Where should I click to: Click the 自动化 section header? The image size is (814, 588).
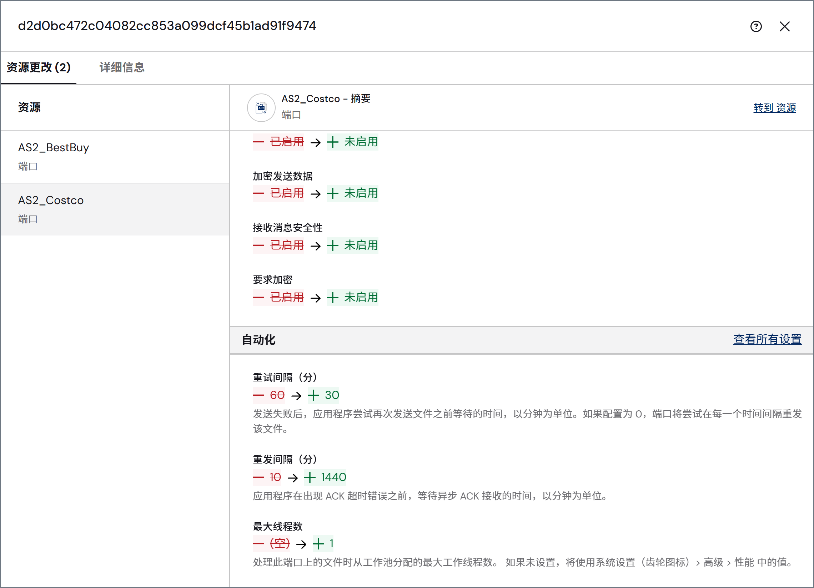coord(258,340)
